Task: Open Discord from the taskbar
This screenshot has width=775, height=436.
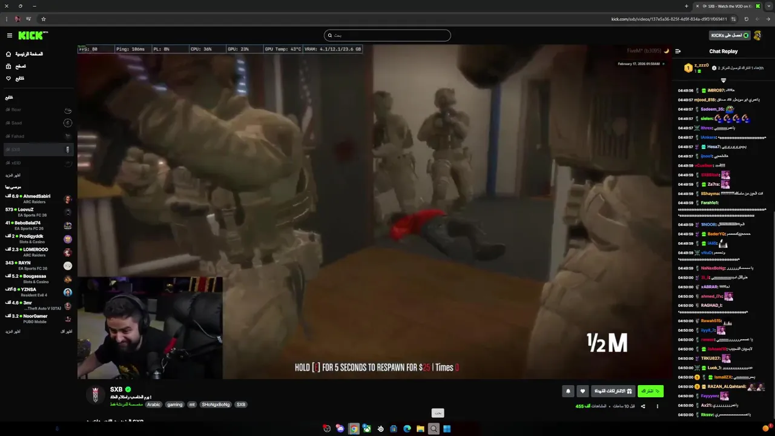Action: coord(340,429)
